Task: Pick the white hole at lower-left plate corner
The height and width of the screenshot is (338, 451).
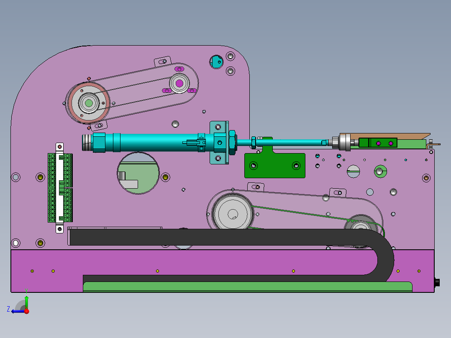Action: (x=15, y=243)
